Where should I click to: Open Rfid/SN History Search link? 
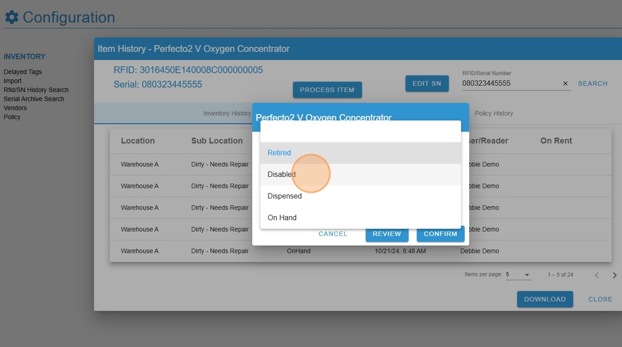coord(36,90)
